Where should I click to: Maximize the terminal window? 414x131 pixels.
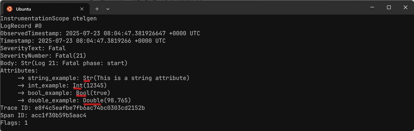coord(389,8)
